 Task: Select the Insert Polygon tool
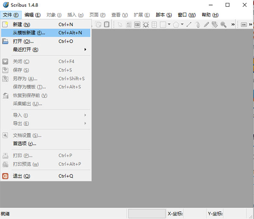click(176, 25)
